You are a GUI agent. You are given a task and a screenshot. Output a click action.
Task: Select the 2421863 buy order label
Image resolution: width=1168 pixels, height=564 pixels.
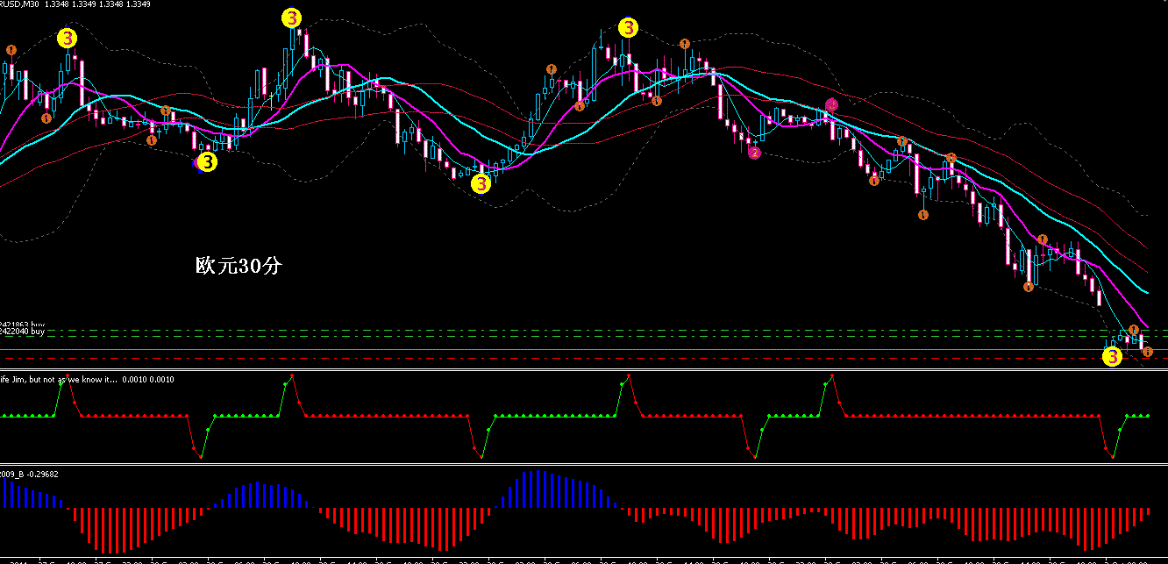tap(22, 325)
